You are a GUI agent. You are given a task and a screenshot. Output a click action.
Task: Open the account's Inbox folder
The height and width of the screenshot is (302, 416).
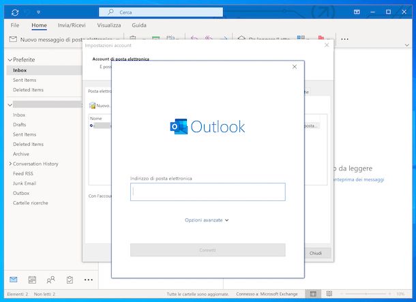(19, 115)
